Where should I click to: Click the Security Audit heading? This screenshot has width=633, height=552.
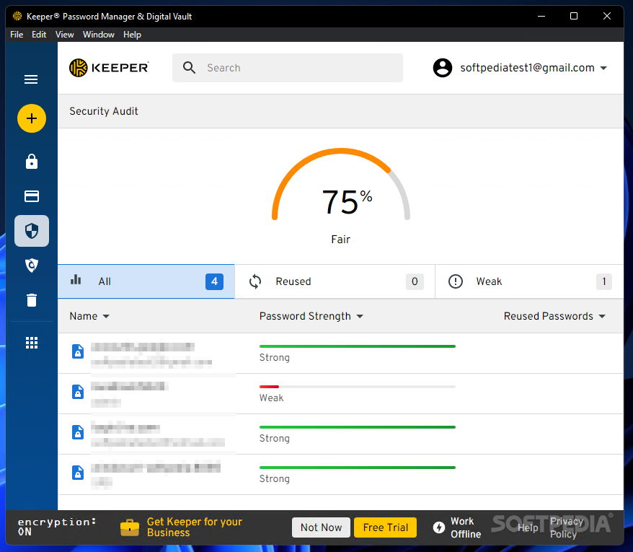pyautogui.click(x=104, y=111)
